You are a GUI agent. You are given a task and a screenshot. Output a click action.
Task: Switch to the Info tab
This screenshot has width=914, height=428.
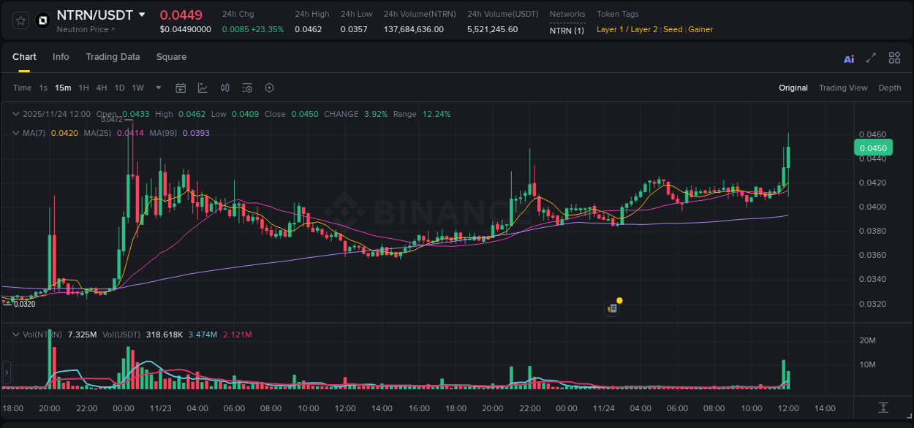(x=61, y=57)
